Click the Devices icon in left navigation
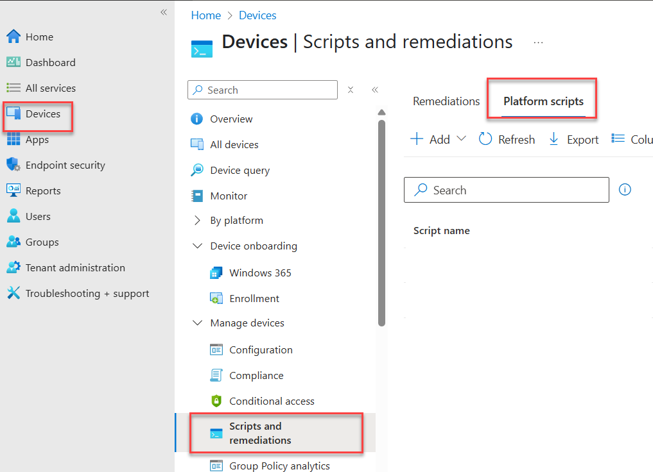 click(x=13, y=113)
